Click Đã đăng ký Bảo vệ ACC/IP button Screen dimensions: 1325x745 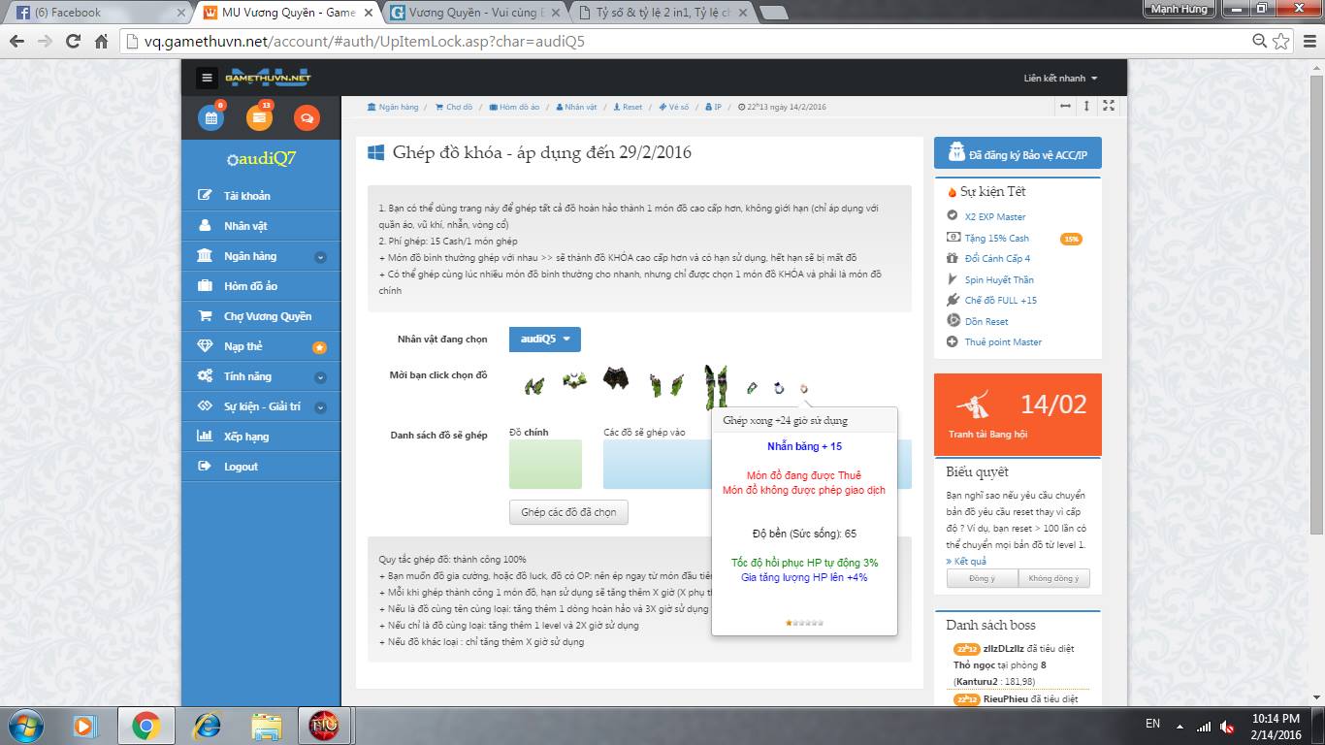1018,153
